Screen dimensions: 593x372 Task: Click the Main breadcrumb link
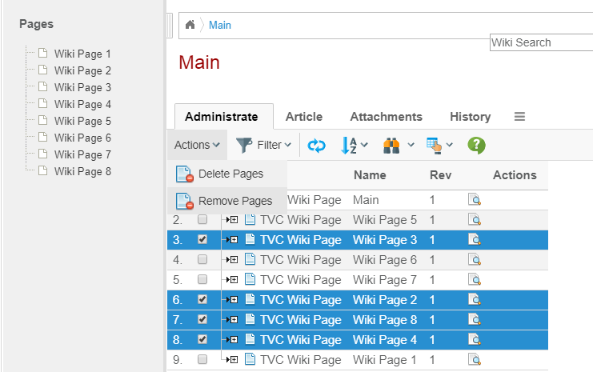pyautogui.click(x=220, y=25)
